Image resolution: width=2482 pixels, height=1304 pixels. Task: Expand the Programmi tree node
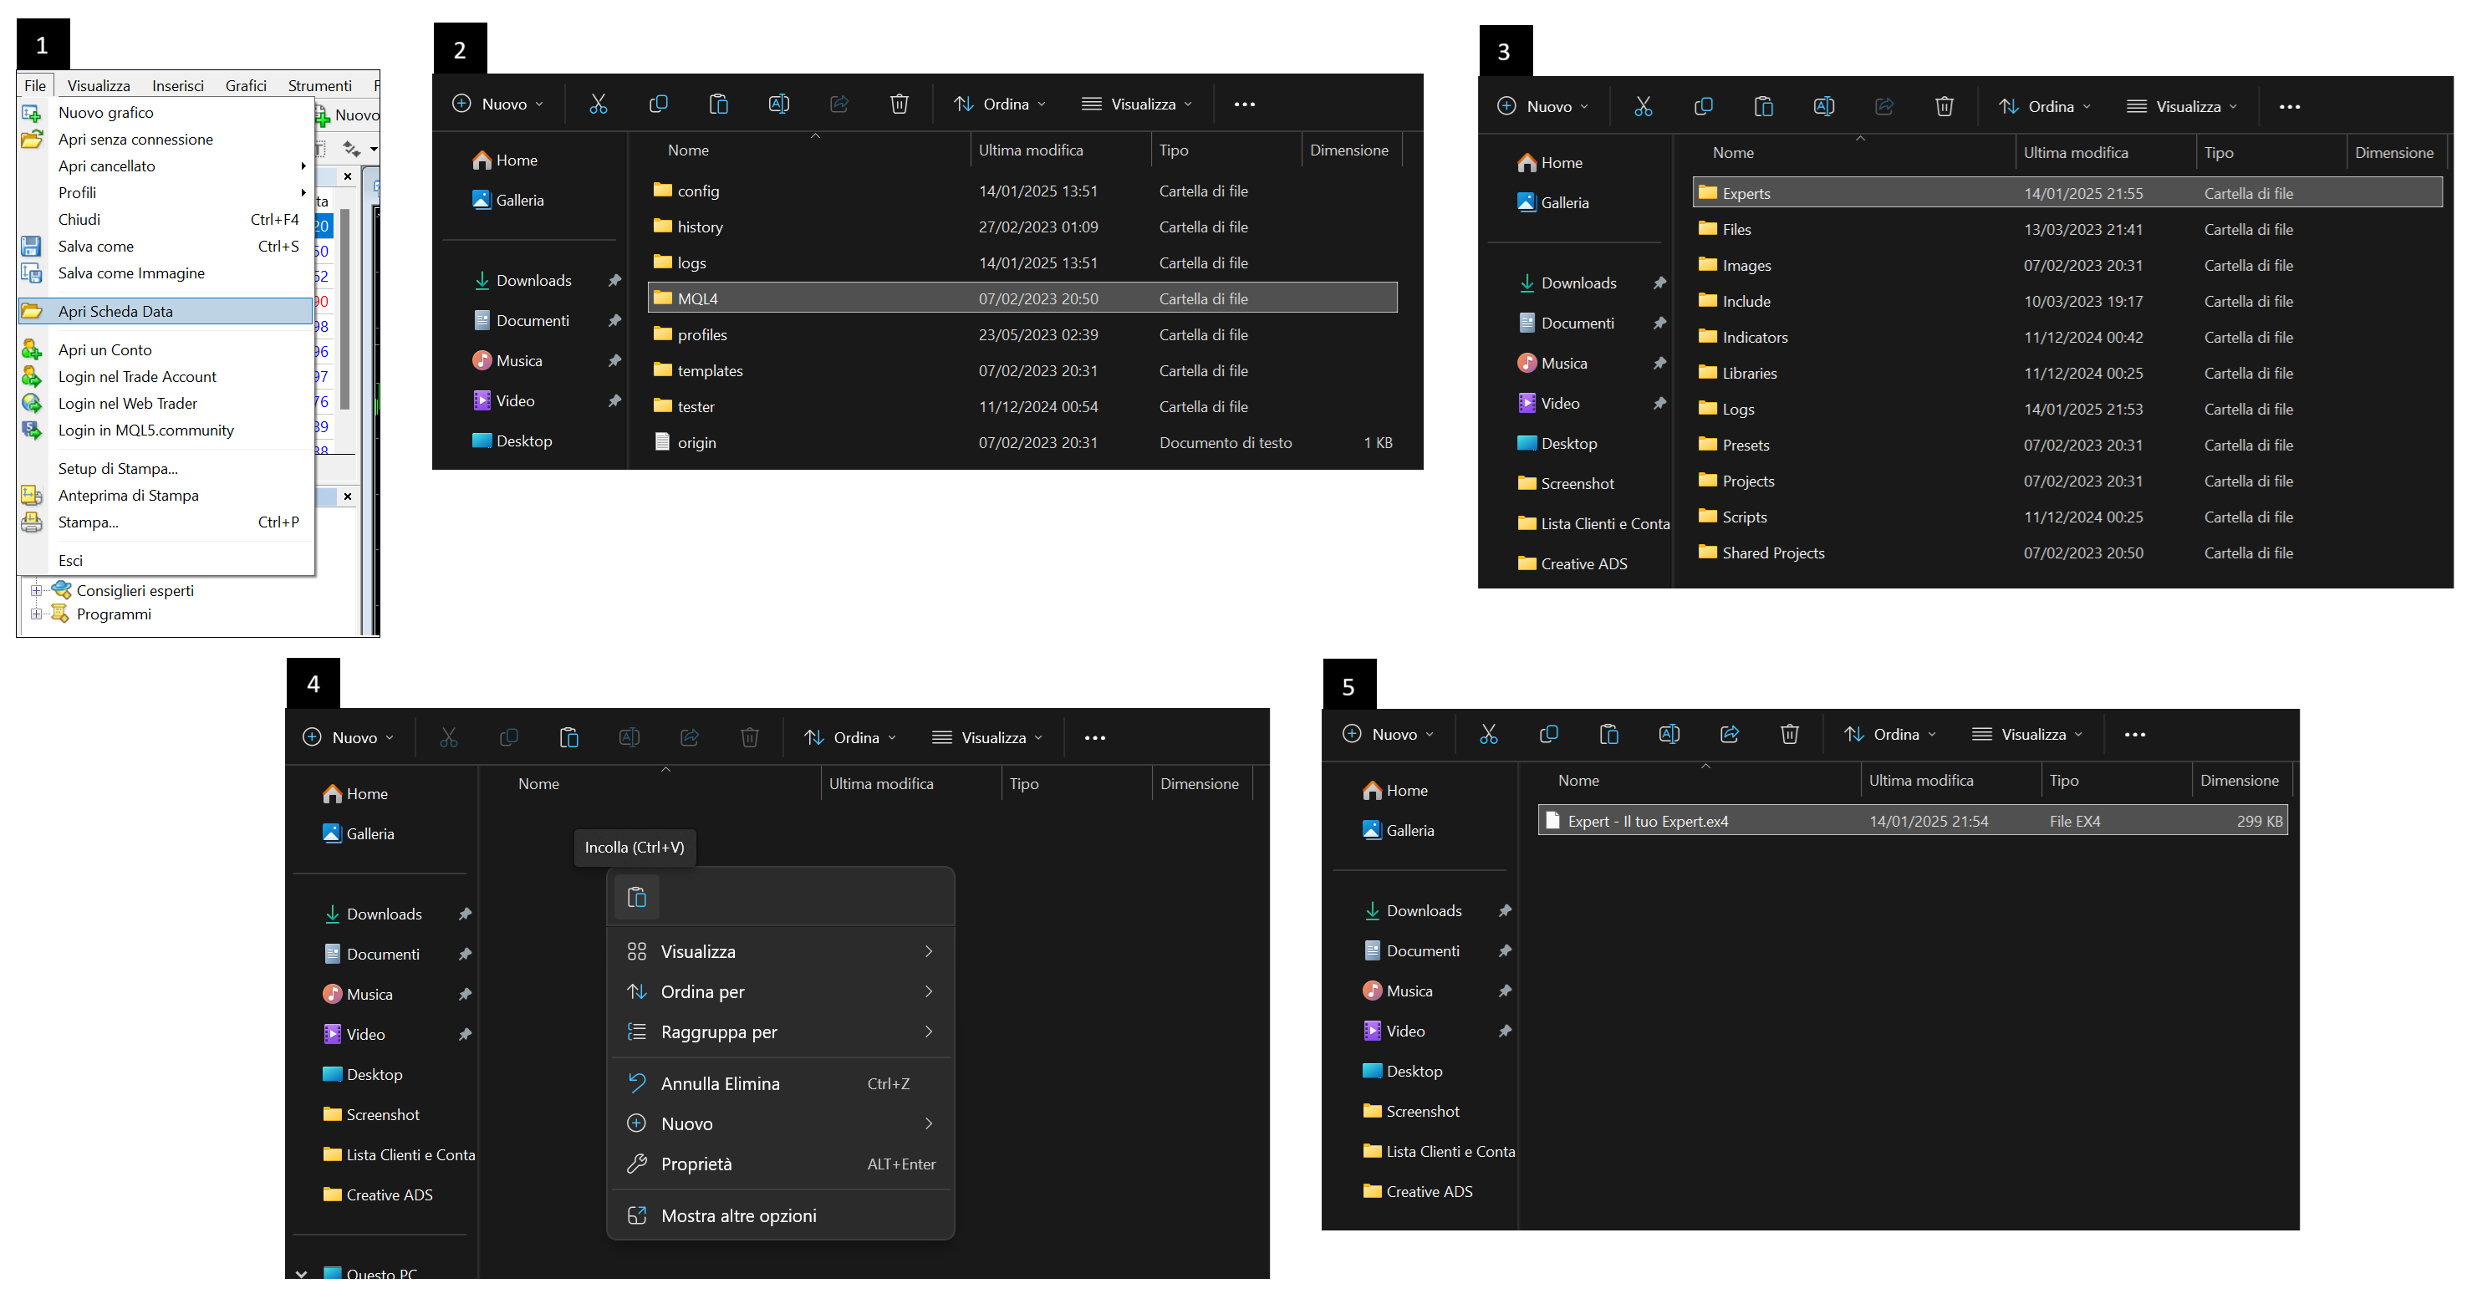[x=37, y=614]
